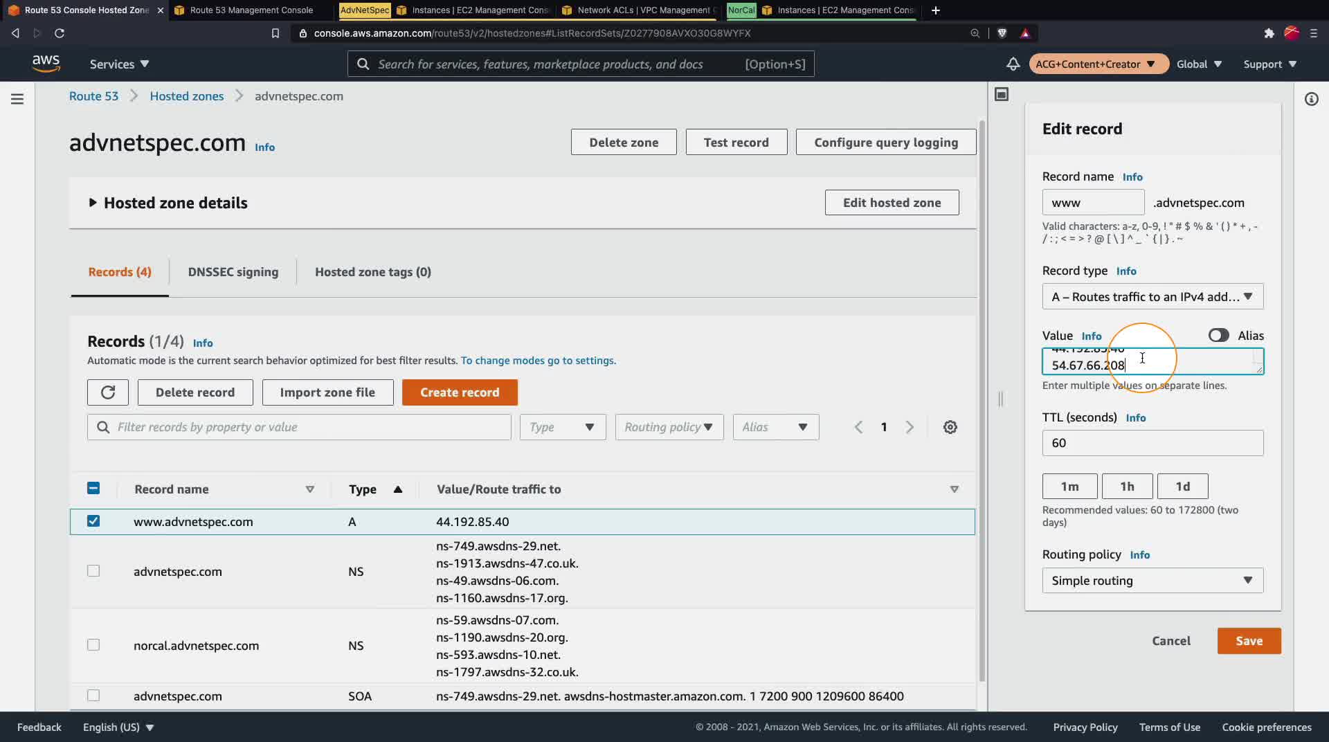Screen dimensions: 1329x742
Task: Open records table settings gear
Action: pyautogui.click(x=950, y=427)
